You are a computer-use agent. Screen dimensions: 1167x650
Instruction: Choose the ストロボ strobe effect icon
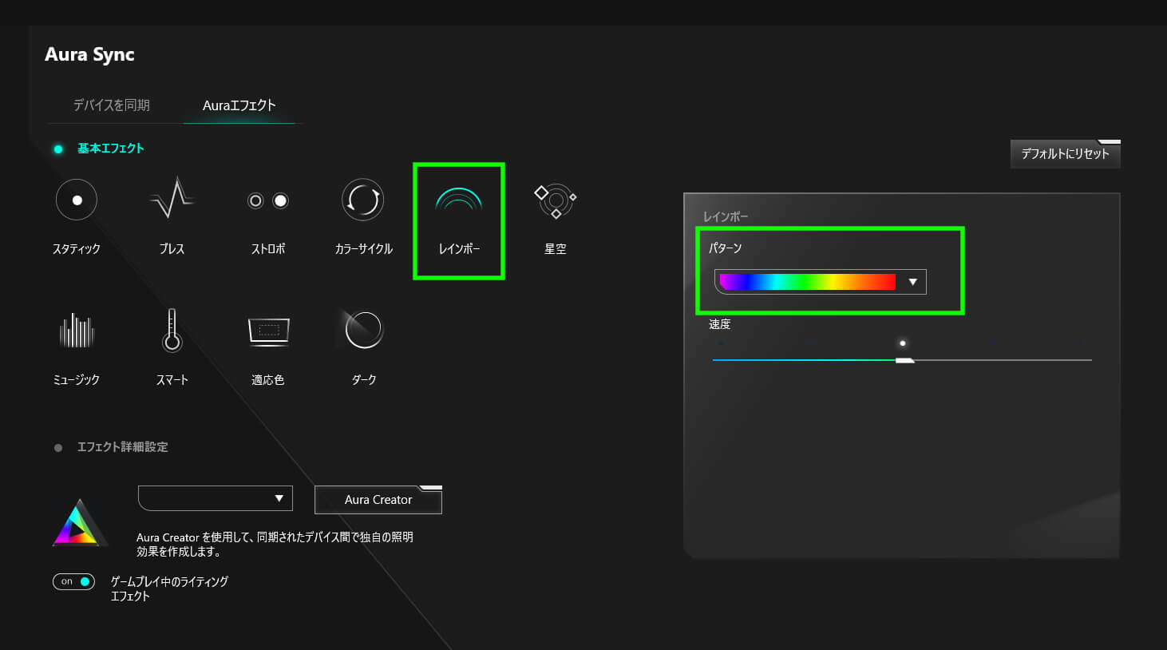(268, 200)
